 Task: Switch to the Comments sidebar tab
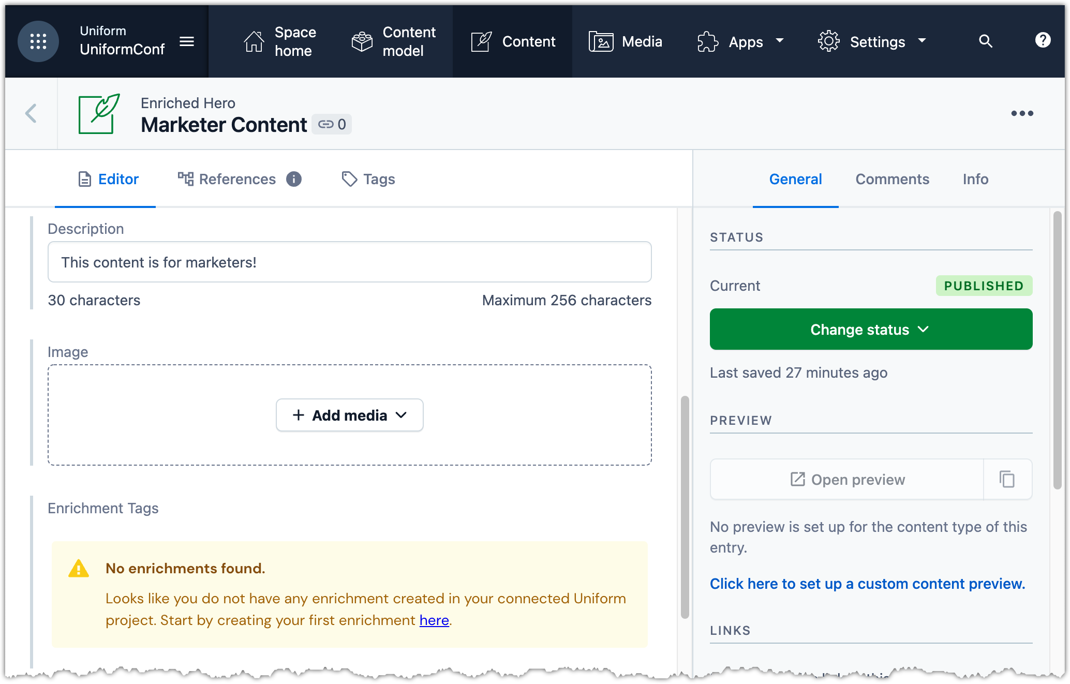pyautogui.click(x=892, y=179)
